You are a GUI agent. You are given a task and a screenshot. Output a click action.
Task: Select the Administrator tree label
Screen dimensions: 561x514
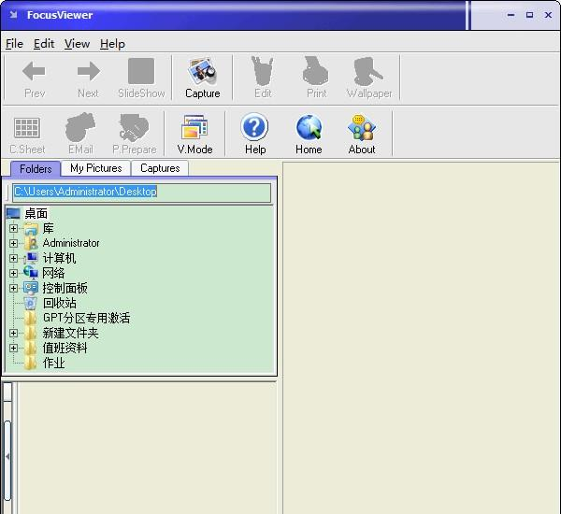click(71, 243)
